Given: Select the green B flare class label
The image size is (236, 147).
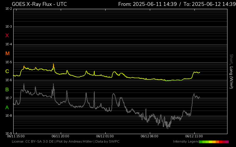Looking at the screenshot, I should coord(7,89).
